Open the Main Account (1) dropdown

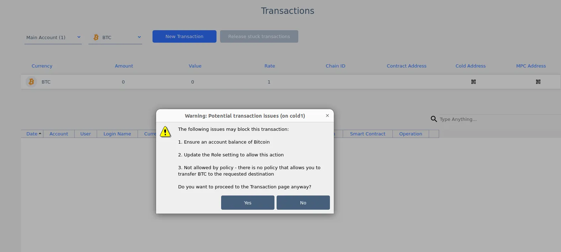(x=53, y=37)
